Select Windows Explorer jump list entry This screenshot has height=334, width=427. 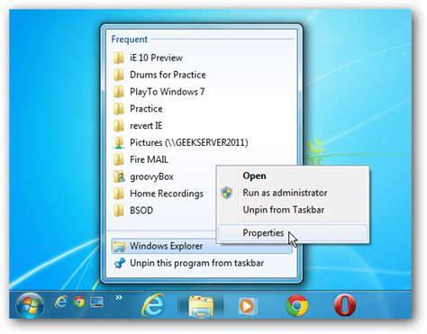click(202, 246)
